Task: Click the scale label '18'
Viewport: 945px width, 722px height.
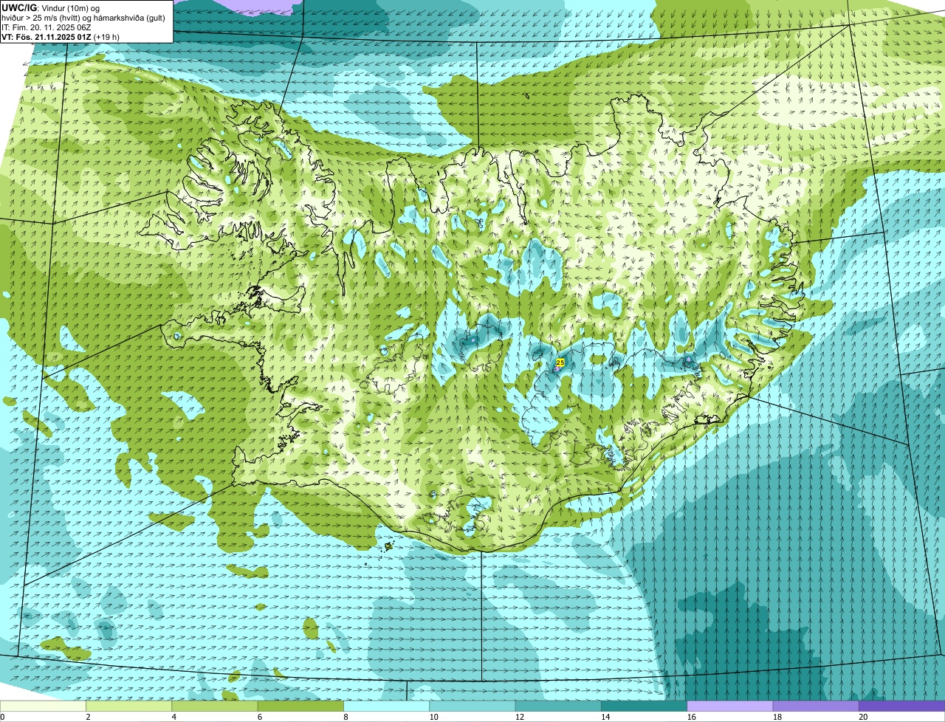Action: pos(777,717)
